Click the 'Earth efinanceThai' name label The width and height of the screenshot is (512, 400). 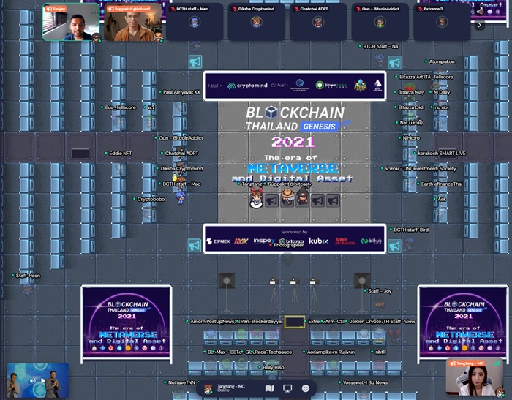(442, 184)
